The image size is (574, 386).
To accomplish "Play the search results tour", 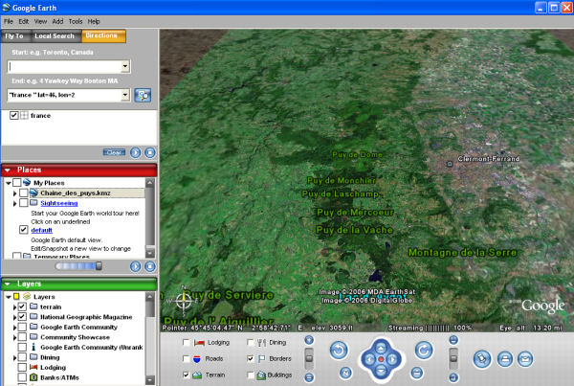I will (136, 152).
